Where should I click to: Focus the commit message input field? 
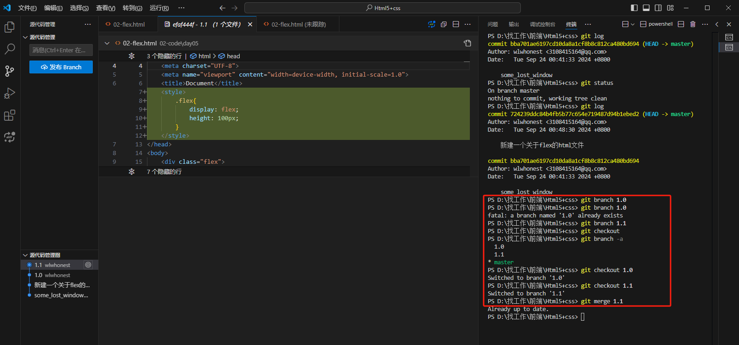tap(61, 50)
